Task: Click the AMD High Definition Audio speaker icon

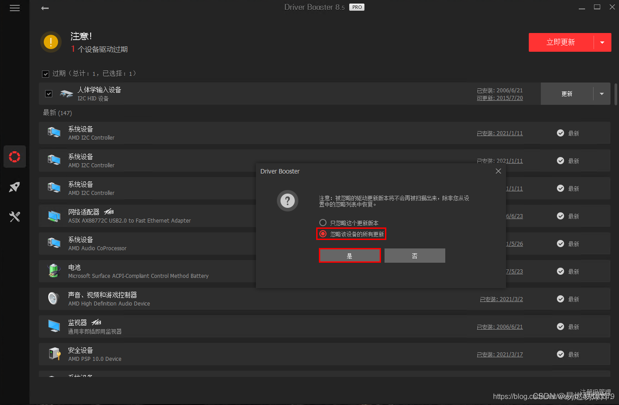Action: point(54,298)
